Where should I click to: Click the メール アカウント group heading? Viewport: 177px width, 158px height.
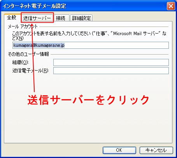click(23, 27)
